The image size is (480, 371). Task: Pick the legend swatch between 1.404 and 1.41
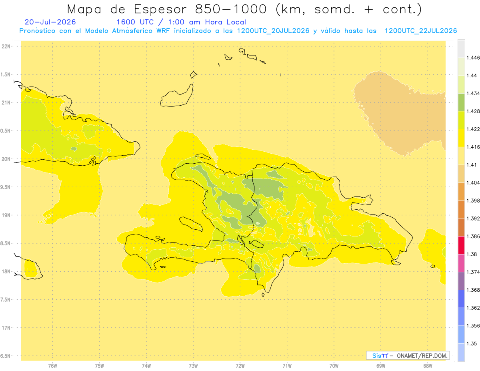461,173
